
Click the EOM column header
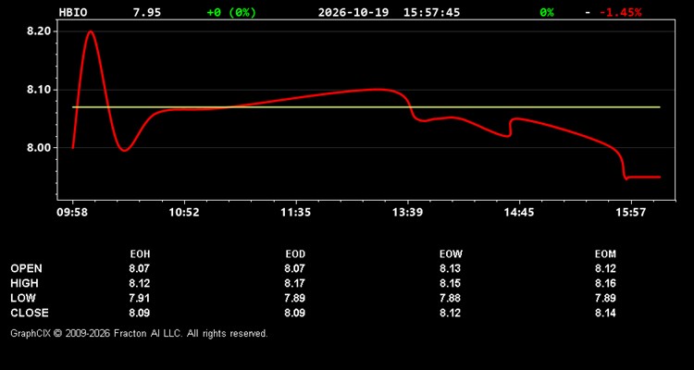coord(605,254)
